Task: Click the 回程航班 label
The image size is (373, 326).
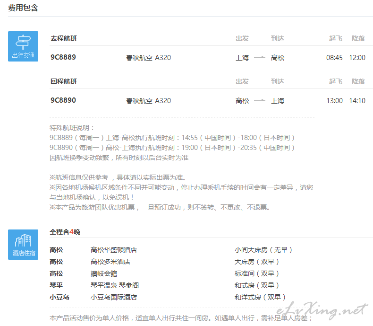Action: coord(64,81)
